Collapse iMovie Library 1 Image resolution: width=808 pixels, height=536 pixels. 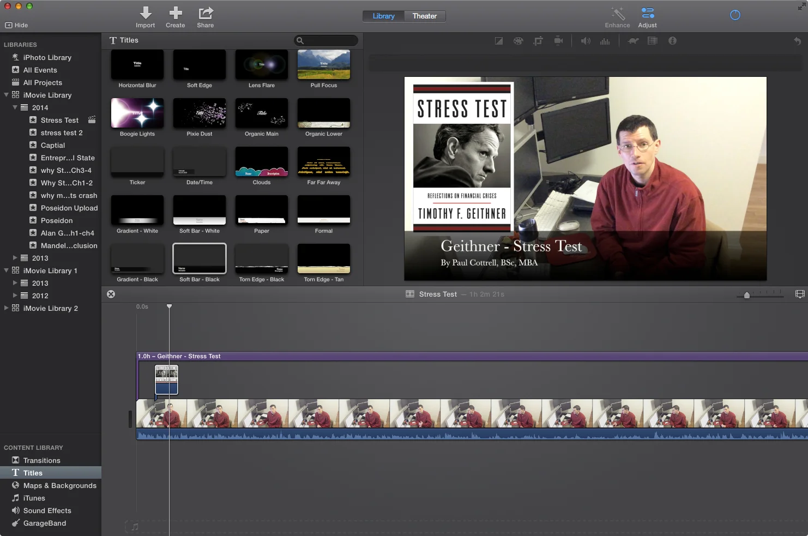click(7, 270)
